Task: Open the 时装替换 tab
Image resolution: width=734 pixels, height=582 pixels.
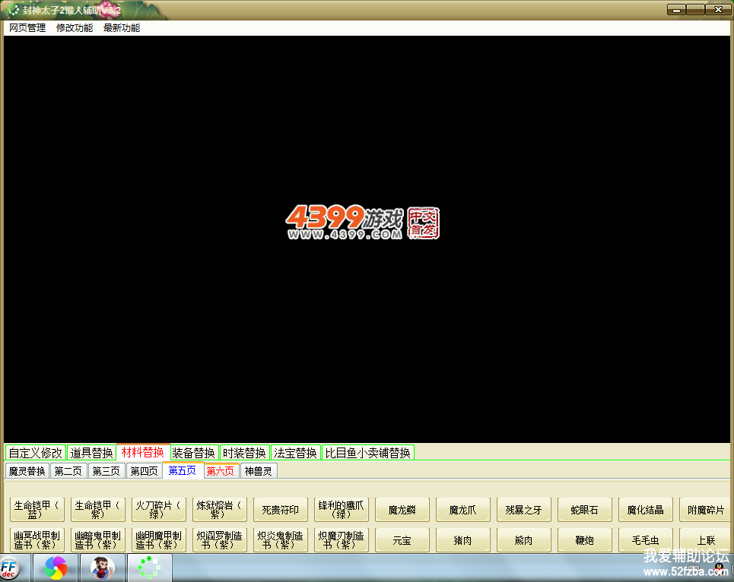Action: [244, 453]
